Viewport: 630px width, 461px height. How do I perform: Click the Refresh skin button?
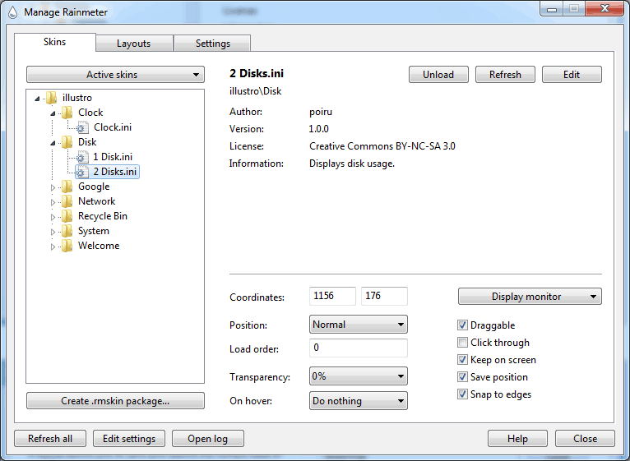point(505,75)
